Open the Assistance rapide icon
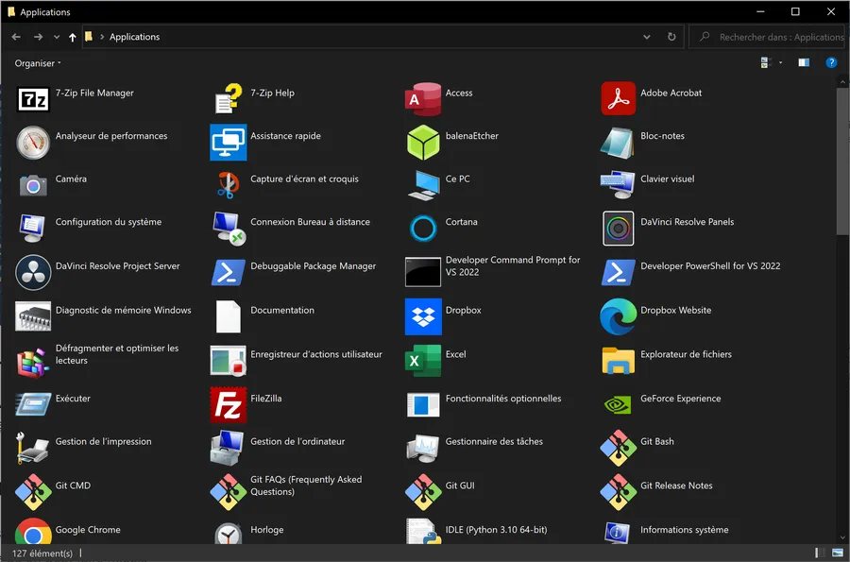 pos(229,143)
